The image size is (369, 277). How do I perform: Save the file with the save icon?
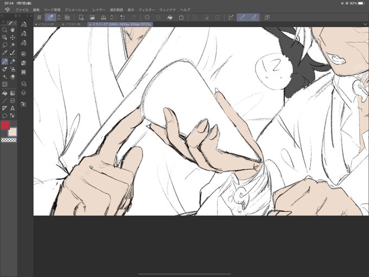point(103,17)
